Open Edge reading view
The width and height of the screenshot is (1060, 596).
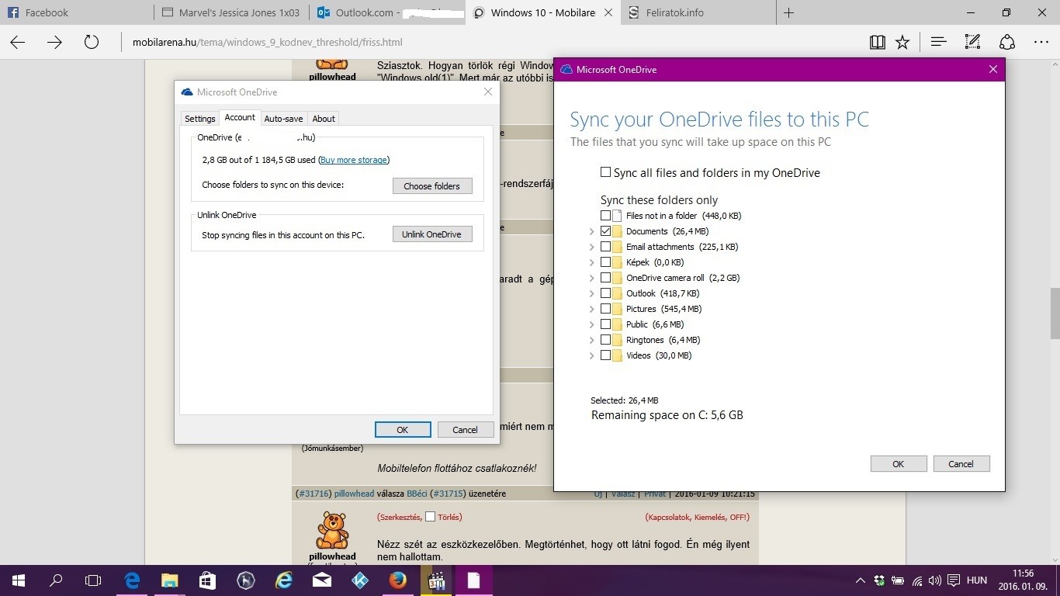tap(878, 43)
